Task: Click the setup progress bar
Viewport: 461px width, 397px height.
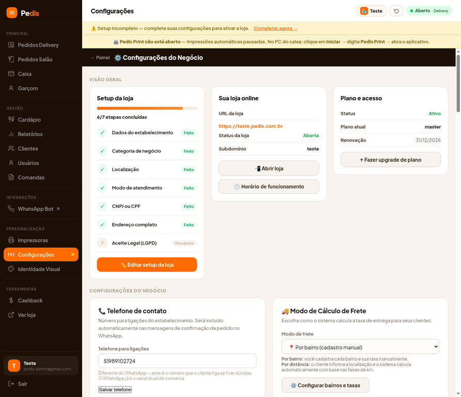Action: tap(147, 109)
